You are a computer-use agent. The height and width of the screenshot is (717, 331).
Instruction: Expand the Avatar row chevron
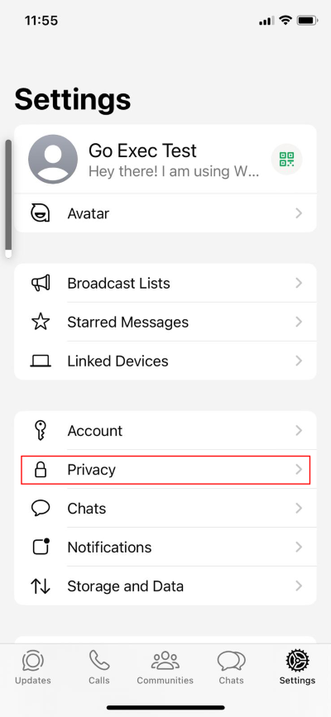tap(299, 213)
